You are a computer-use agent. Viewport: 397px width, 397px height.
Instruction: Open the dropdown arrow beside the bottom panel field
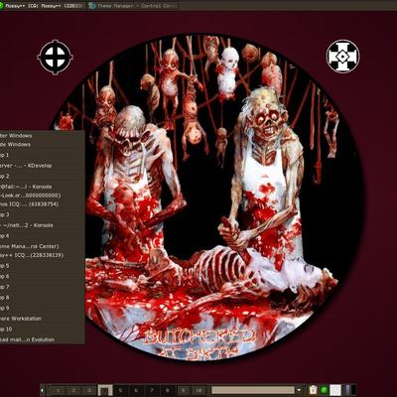pyautogui.click(x=299, y=390)
